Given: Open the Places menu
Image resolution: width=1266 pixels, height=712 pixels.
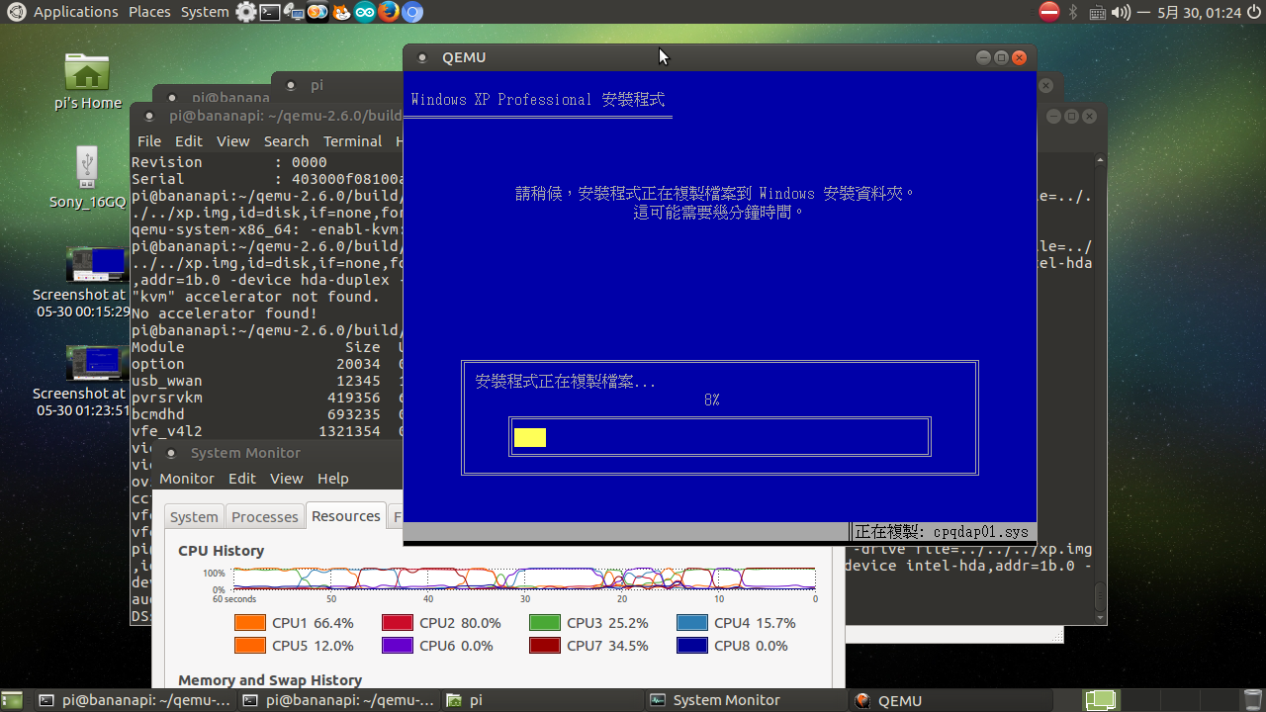Looking at the screenshot, I should pyautogui.click(x=149, y=12).
